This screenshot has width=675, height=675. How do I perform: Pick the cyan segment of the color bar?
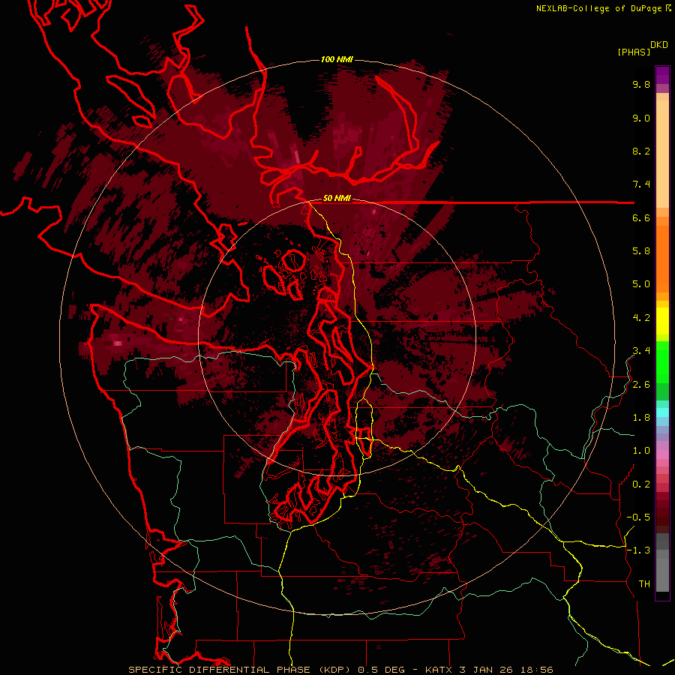pos(662,412)
